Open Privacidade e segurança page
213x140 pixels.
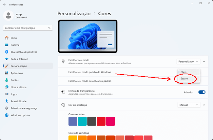tap(28, 108)
